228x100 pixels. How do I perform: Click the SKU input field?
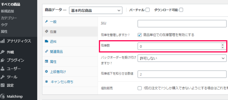coord(182,24)
